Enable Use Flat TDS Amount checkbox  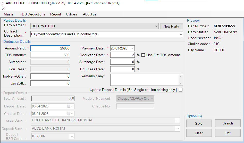point(143,55)
